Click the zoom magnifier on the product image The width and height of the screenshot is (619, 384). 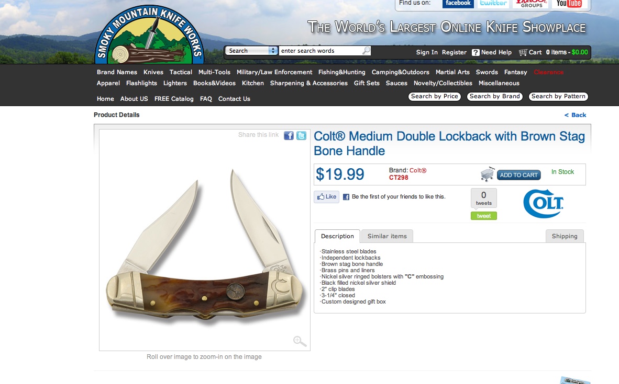(x=300, y=341)
